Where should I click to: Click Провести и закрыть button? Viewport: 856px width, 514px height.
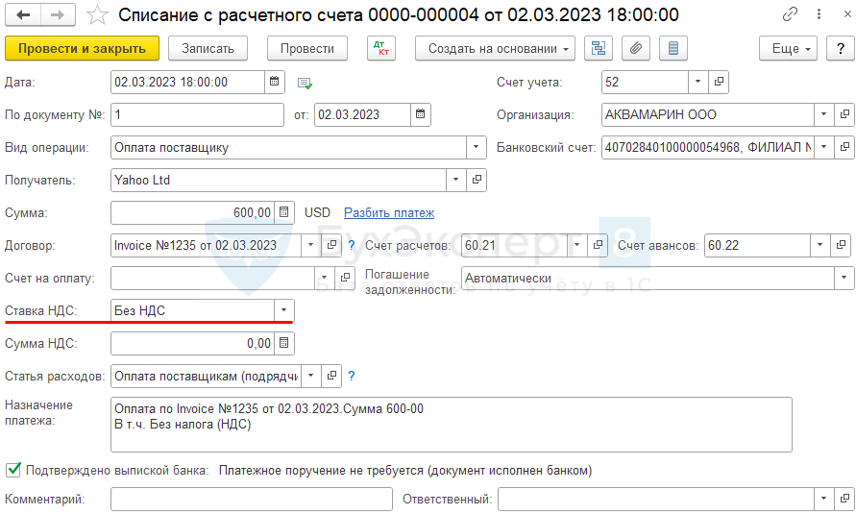82,49
